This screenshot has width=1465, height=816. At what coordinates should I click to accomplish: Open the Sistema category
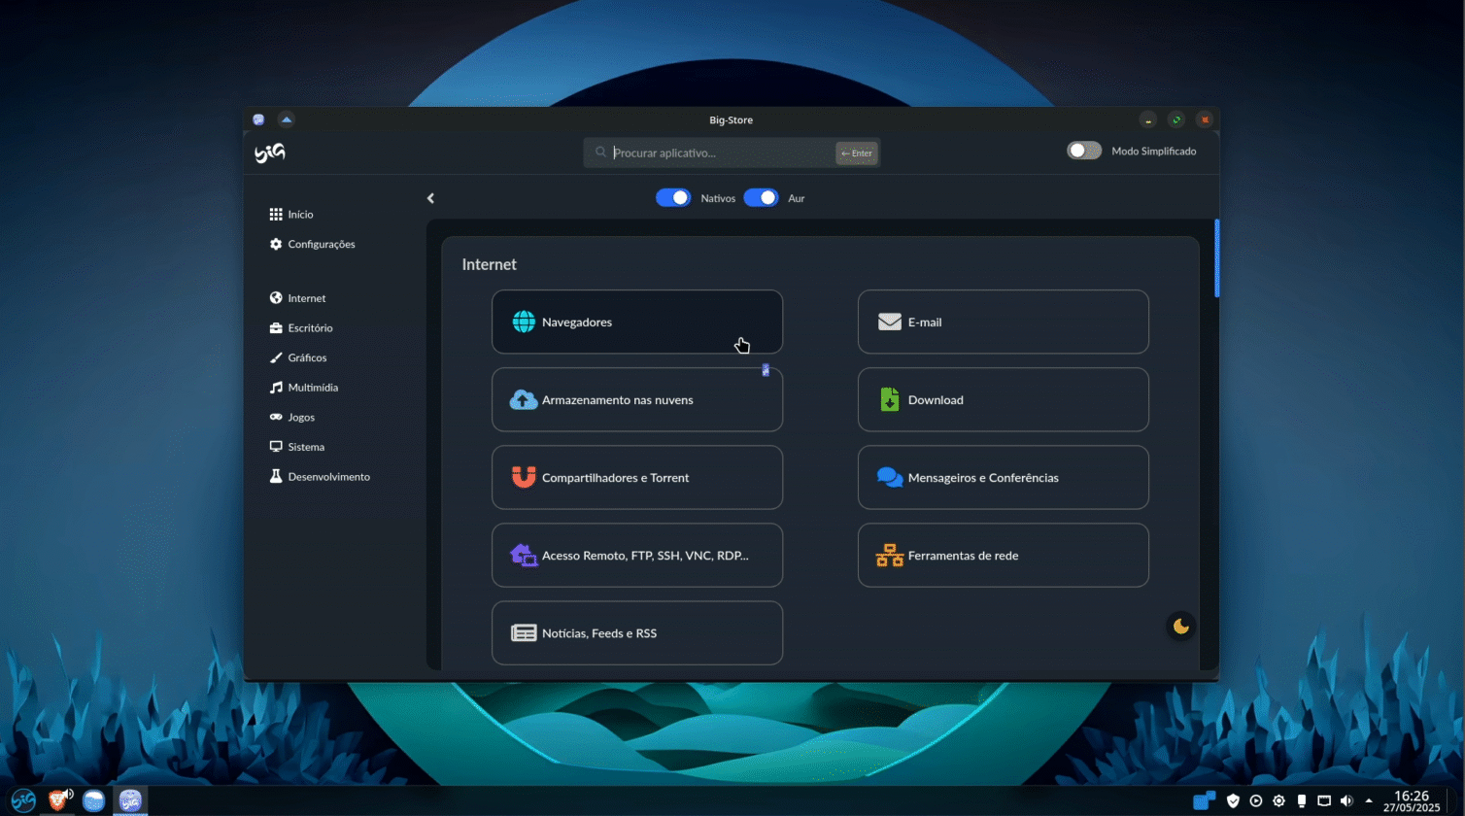(x=308, y=447)
